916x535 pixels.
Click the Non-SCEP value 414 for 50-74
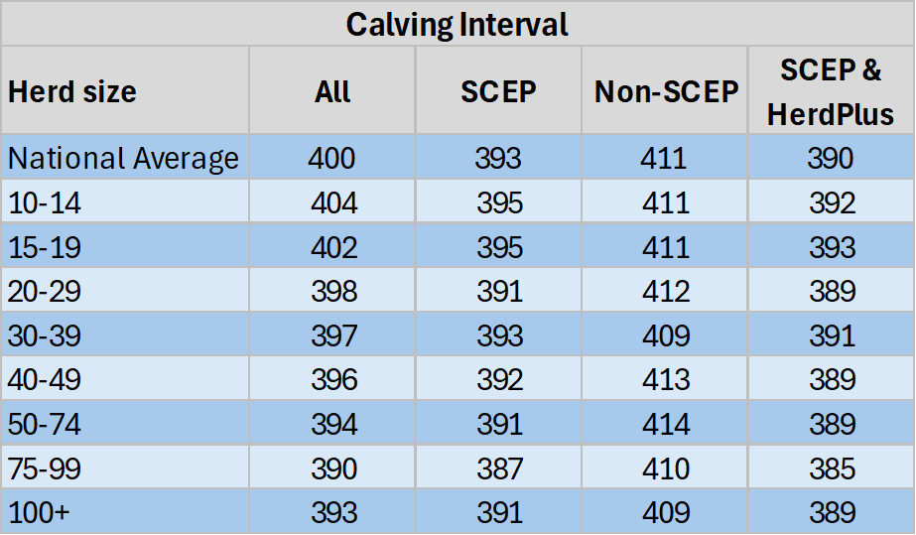point(666,424)
